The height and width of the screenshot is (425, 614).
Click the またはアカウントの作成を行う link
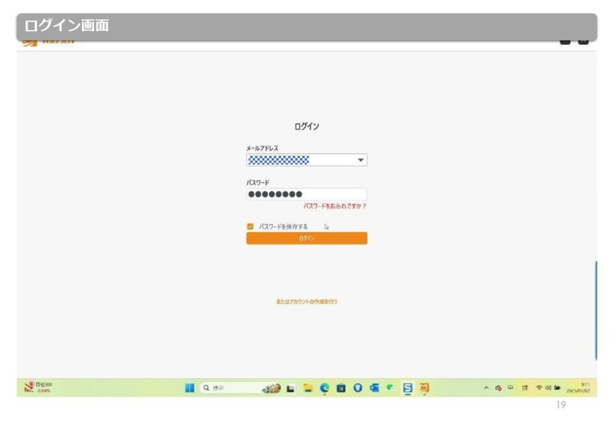tap(306, 302)
